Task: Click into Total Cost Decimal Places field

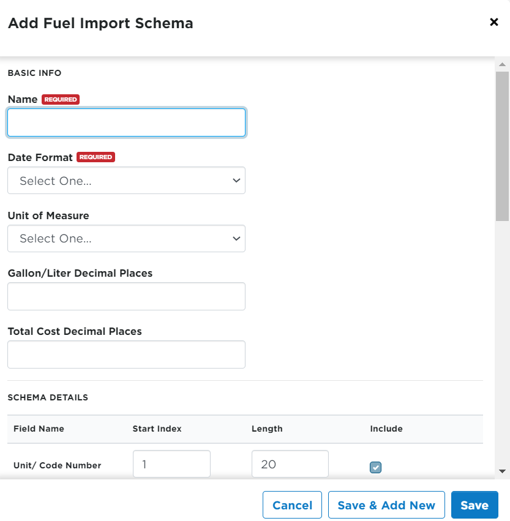Action: point(126,354)
